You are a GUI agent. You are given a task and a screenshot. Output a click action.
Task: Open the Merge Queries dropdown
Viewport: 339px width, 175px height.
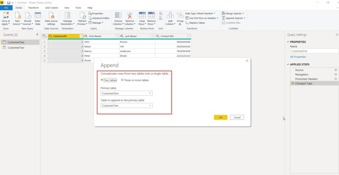[x=233, y=14]
